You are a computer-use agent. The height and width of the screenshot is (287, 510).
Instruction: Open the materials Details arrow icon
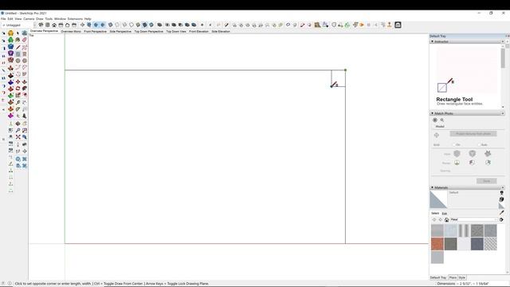(501, 220)
